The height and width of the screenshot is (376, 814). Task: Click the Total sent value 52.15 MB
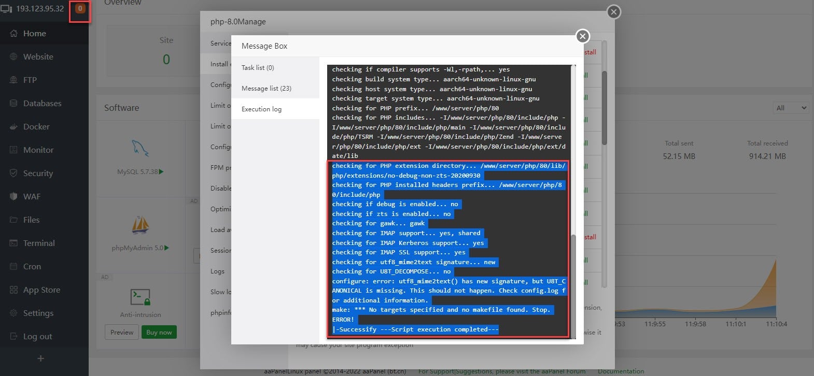[679, 156]
